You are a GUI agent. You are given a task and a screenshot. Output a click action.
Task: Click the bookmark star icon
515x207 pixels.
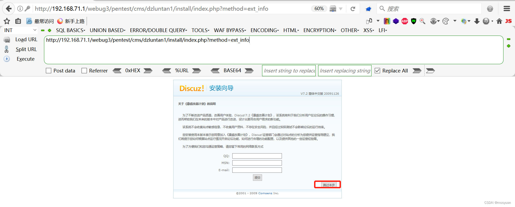pyautogui.click(x=7, y=21)
